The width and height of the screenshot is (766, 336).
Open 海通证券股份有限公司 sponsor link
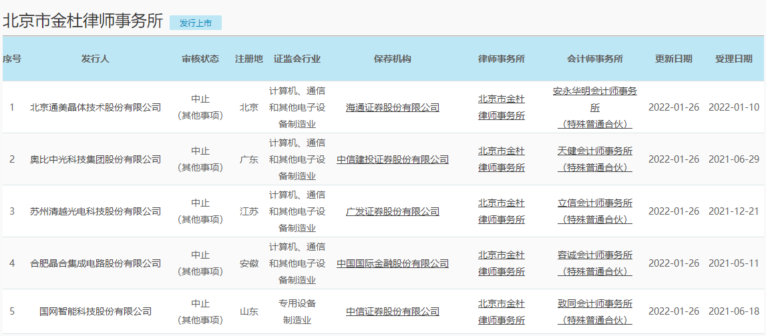coord(392,107)
